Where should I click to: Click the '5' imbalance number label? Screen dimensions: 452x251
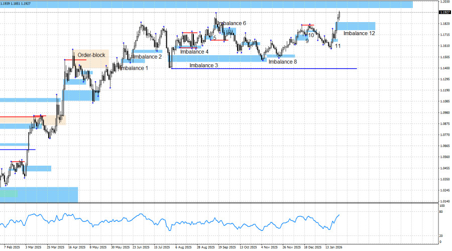tap(215, 38)
